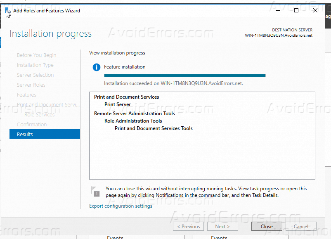Select the Installation Type step
331x239 pixels.
click(x=35, y=65)
